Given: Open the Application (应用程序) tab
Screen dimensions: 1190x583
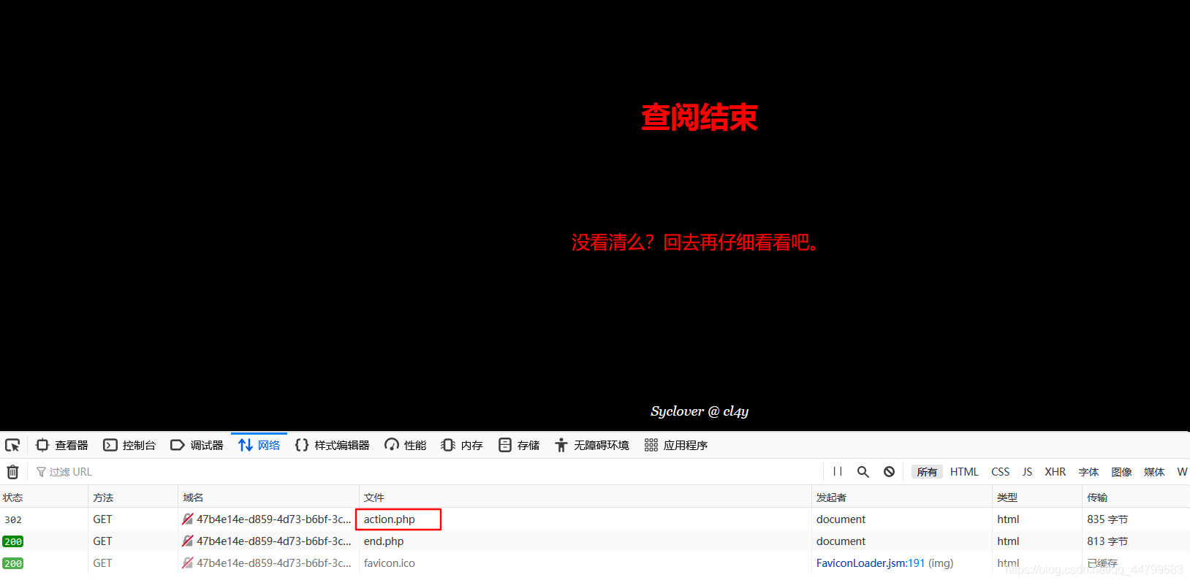Looking at the screenshot, I should (676, 445).
